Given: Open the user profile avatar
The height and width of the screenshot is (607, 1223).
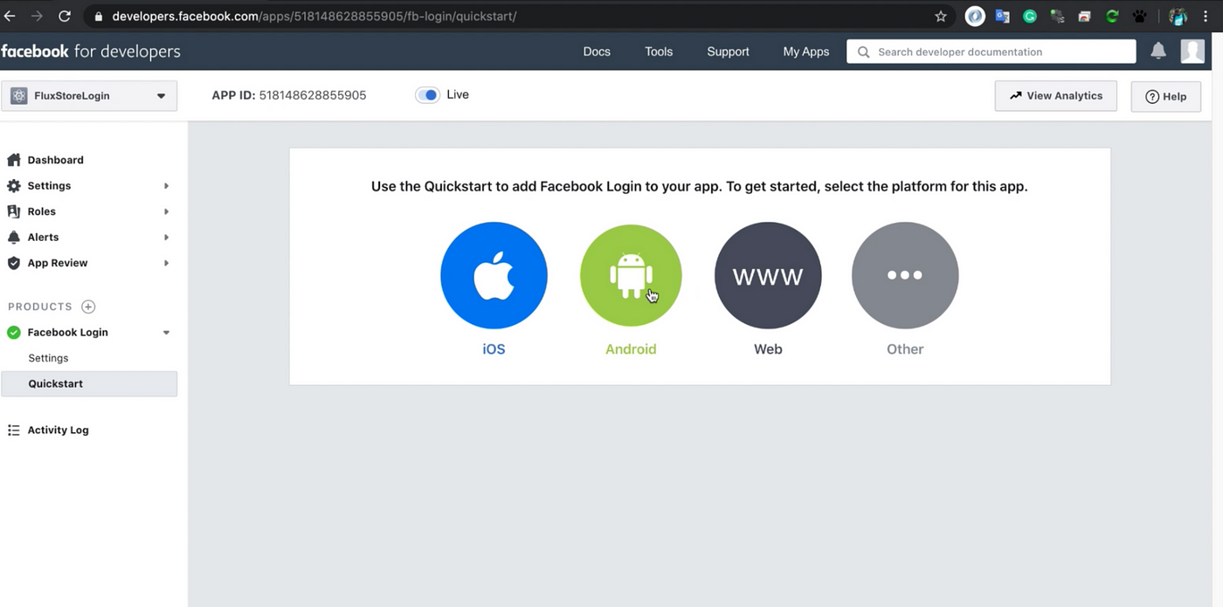Looking at the screenshot, I should pos(1192,51).
